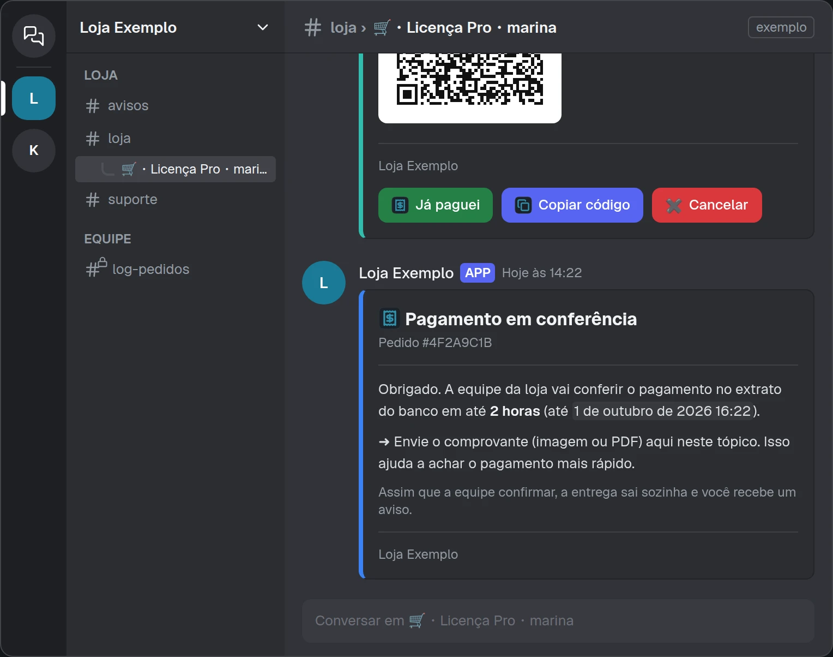Open direct messages chat icon
This screenshot has width=833, height=657.
[x=34, y=36]
